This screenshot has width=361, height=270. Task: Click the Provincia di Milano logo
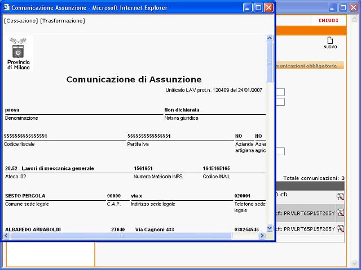[x=19, y=53]
